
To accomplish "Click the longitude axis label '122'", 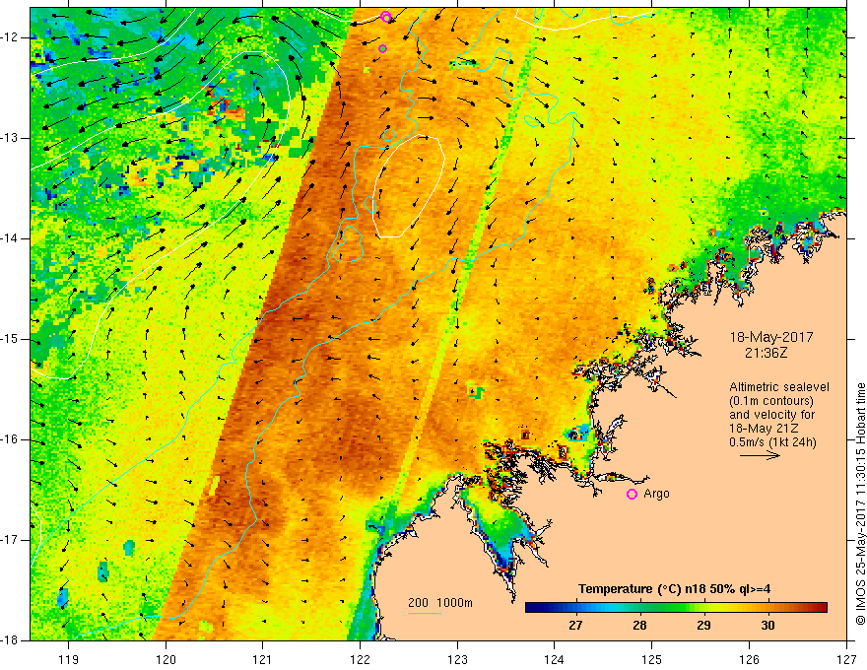I will pos(360,659).
